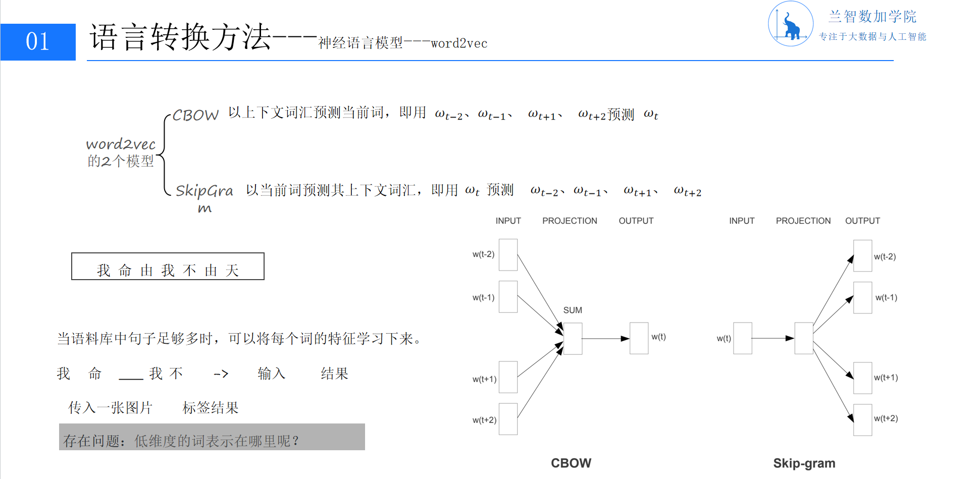
Task: Click the elephant logo icon
Action: pyautogui.click(x=791, y=24)
